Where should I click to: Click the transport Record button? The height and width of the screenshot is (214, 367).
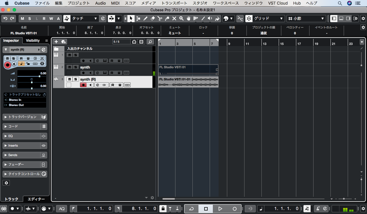235,209
